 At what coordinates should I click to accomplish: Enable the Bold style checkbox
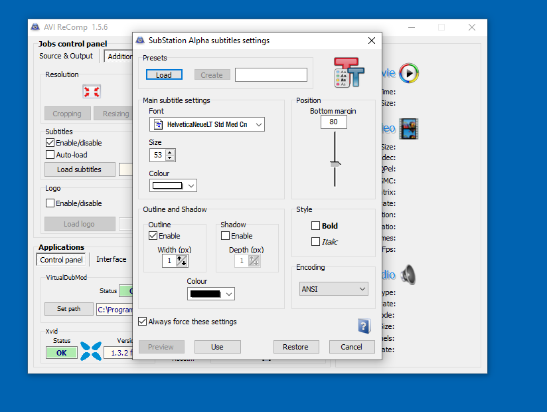click(315, 225)
